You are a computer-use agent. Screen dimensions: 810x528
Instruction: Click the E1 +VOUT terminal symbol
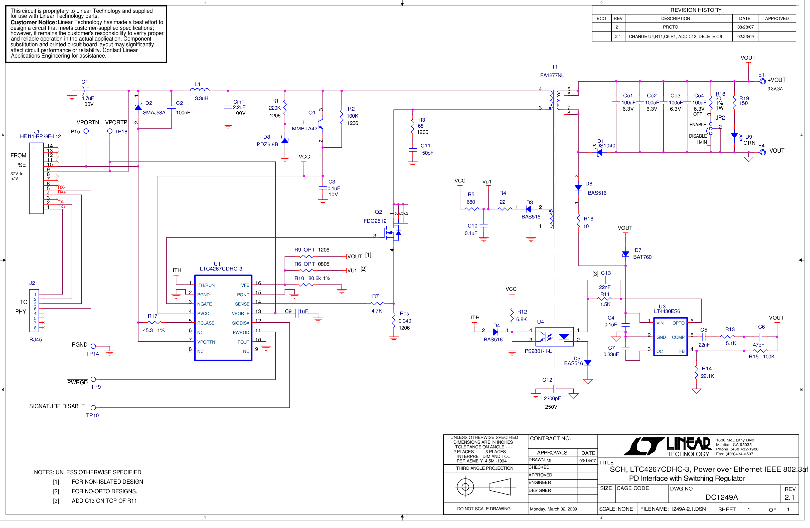pos(763,81)
